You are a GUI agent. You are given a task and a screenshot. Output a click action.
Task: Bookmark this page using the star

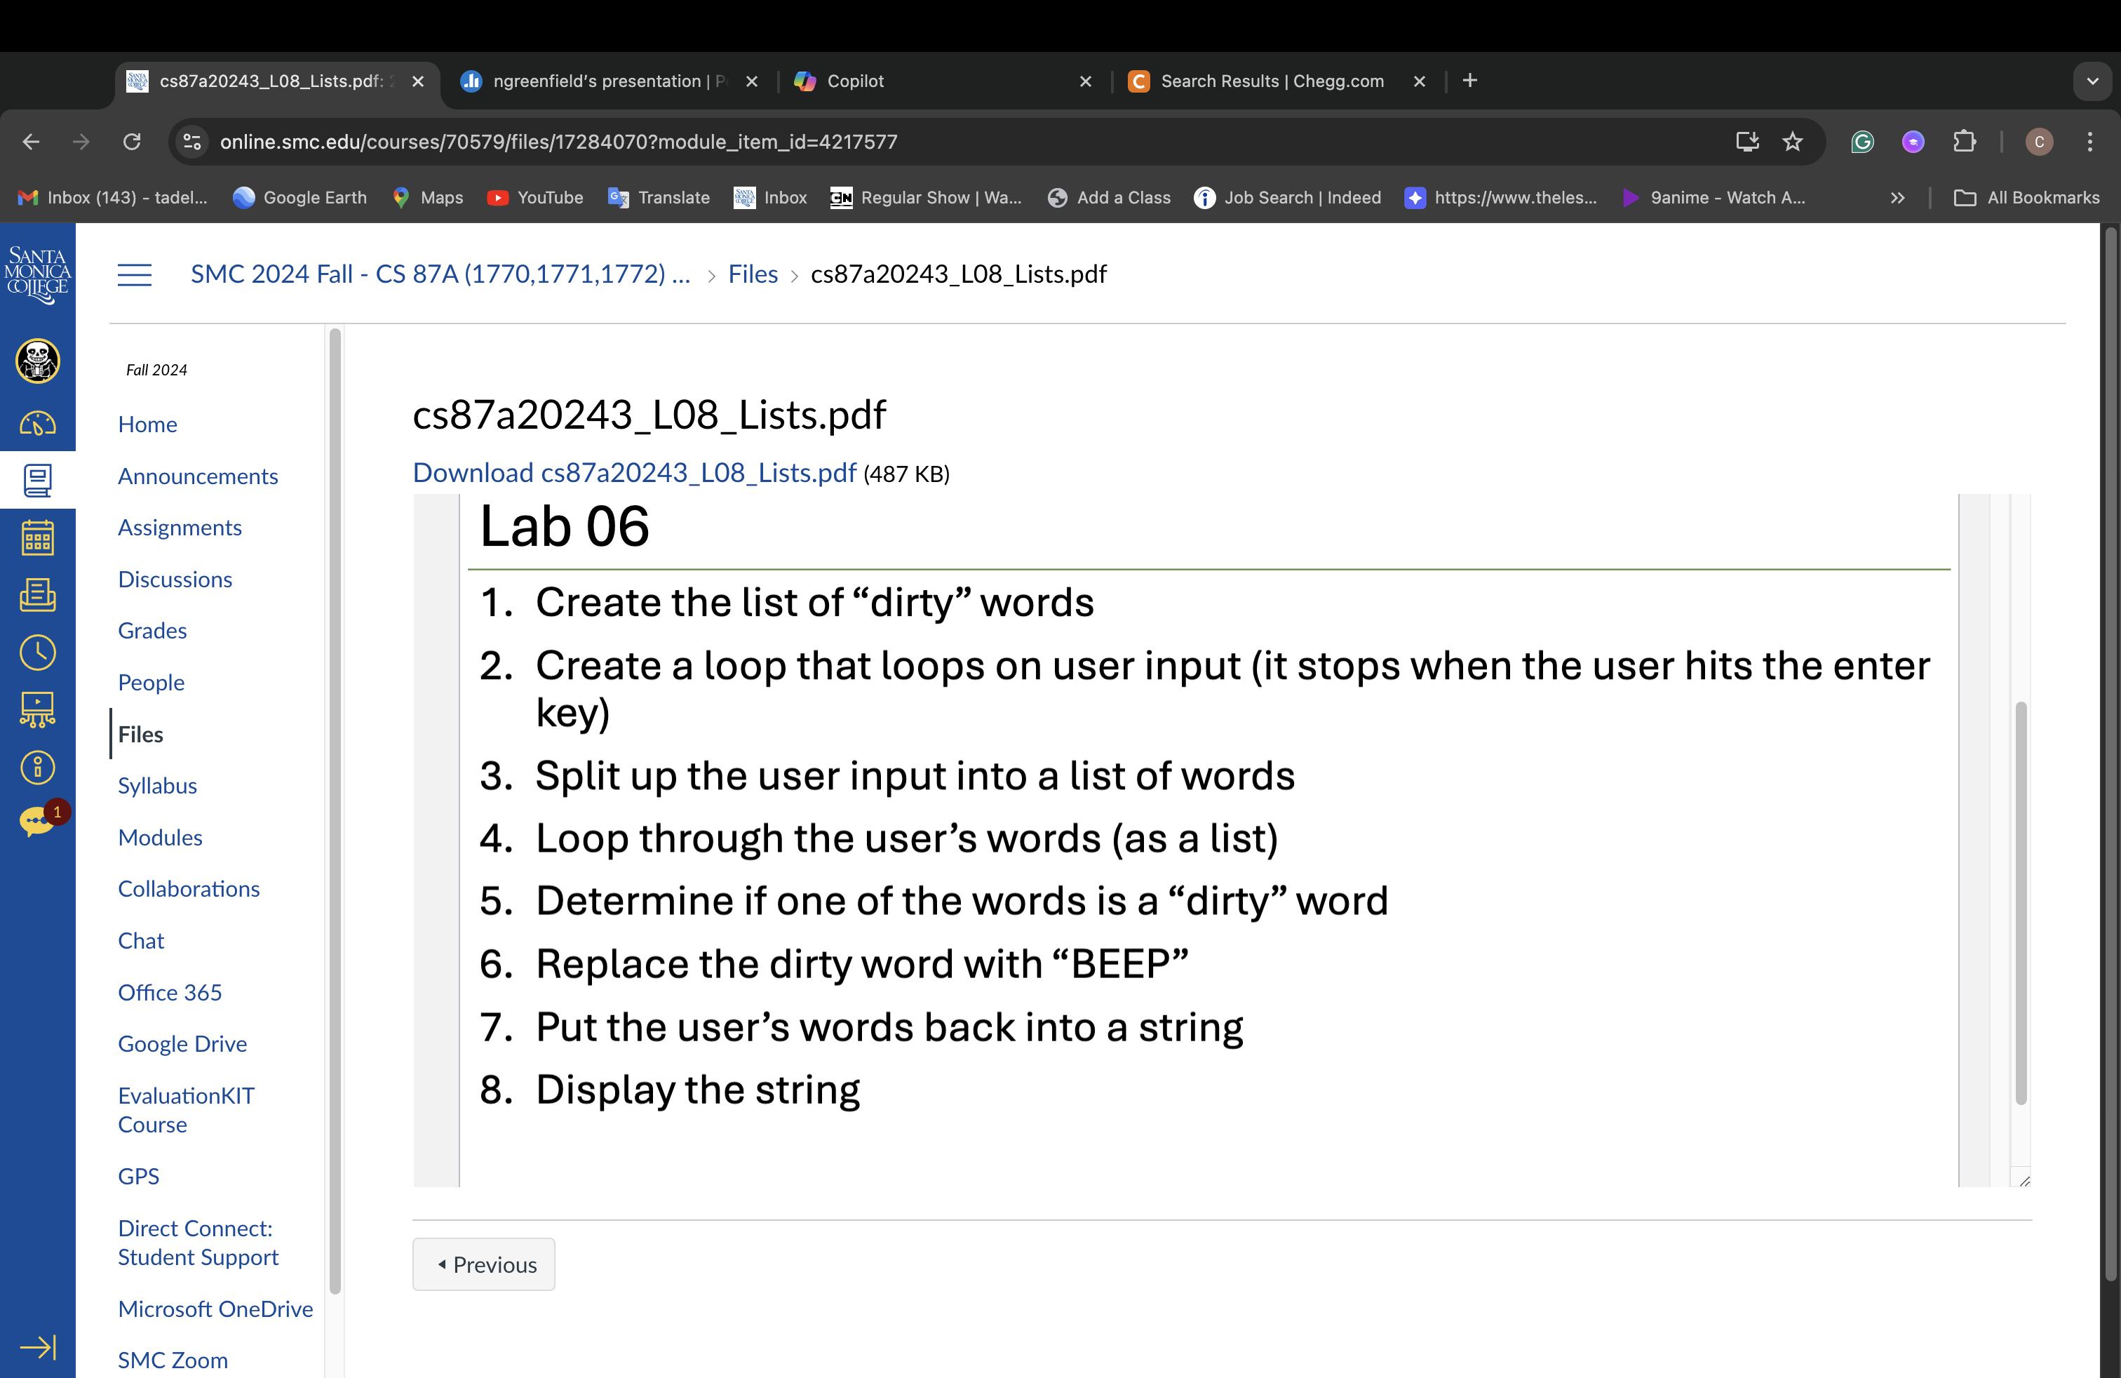click(x=1792, y=142)
